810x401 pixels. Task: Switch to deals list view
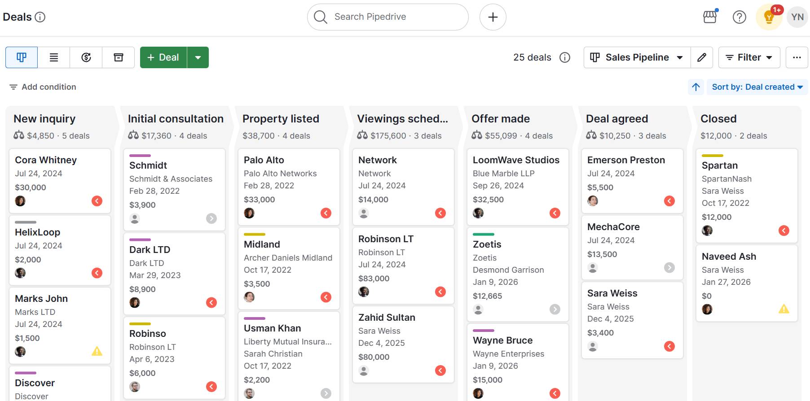(54, 57)
